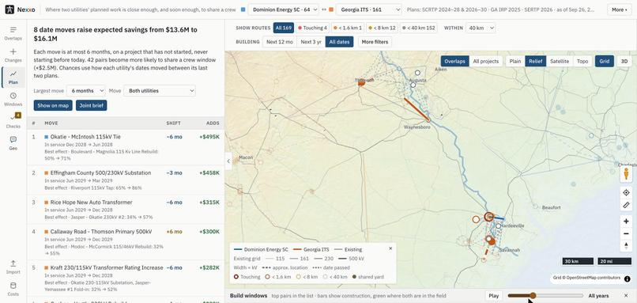
Task: Open the Changes sidebar section
Action: click(x=13, y=55)
